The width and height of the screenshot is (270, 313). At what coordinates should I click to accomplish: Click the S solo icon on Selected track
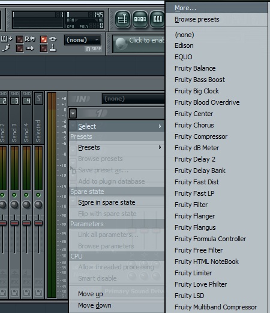[38, 98]
